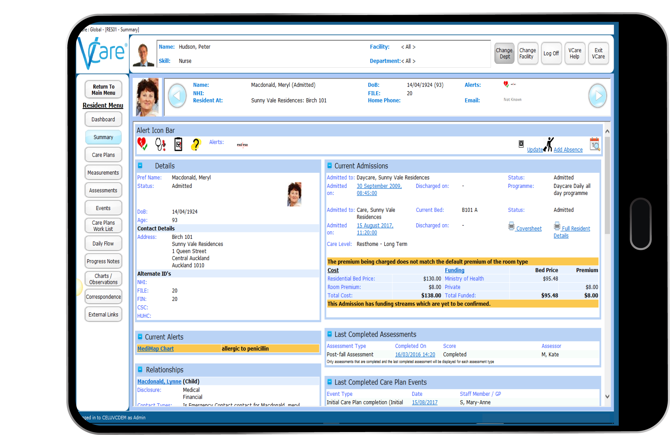The height and width of the screenshot is (435, 670).
Task: Click Return To Main Menu button
Action: tap(103, 90)
